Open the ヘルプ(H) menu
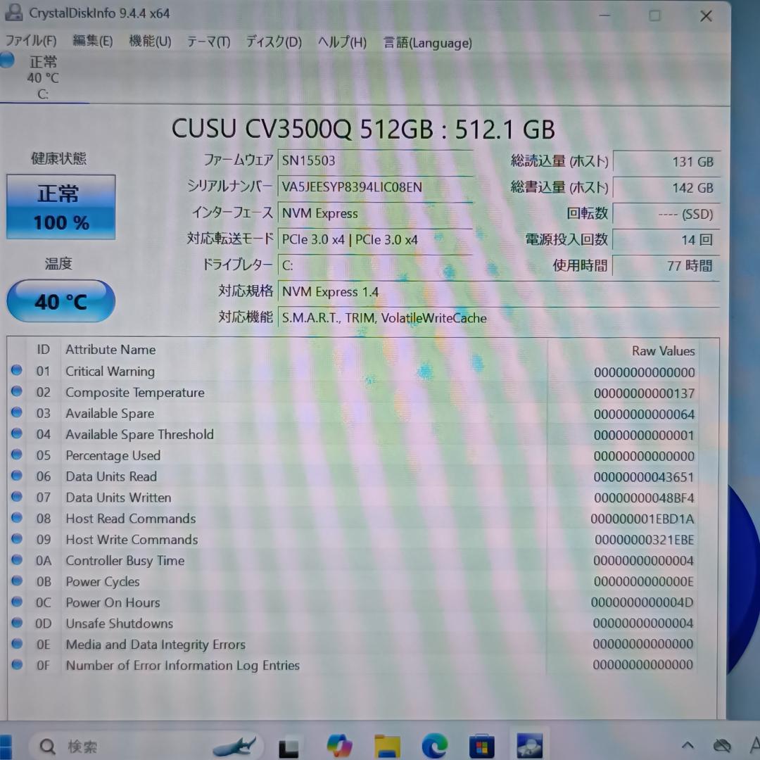 pos(342,43)
